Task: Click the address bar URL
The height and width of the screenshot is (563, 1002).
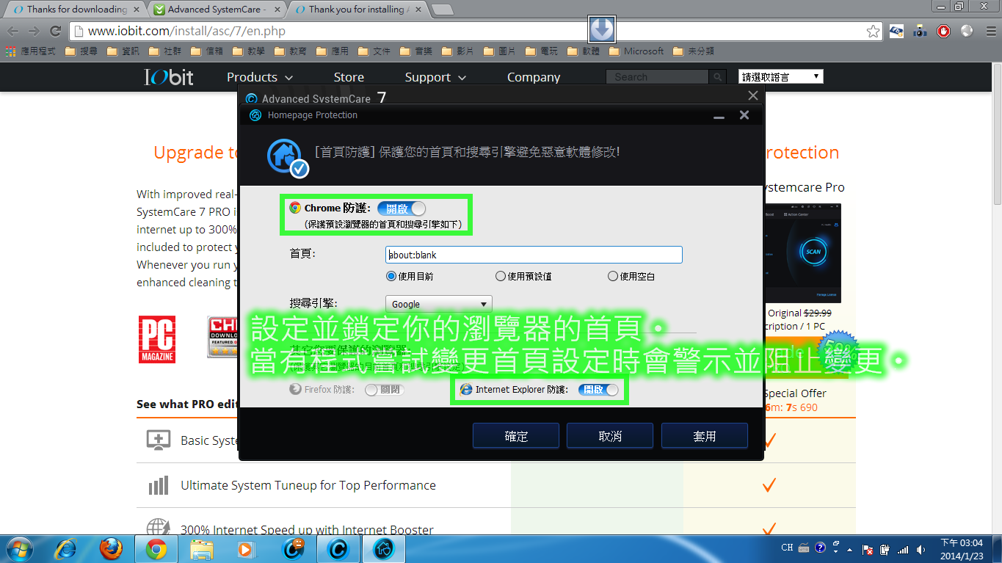Action: (x=186, y=31)
